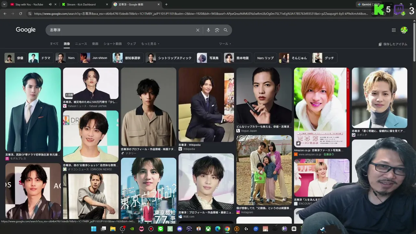Expand the もっと見る menu
This screenshot has width=416, height=234.
click(150, 44)
